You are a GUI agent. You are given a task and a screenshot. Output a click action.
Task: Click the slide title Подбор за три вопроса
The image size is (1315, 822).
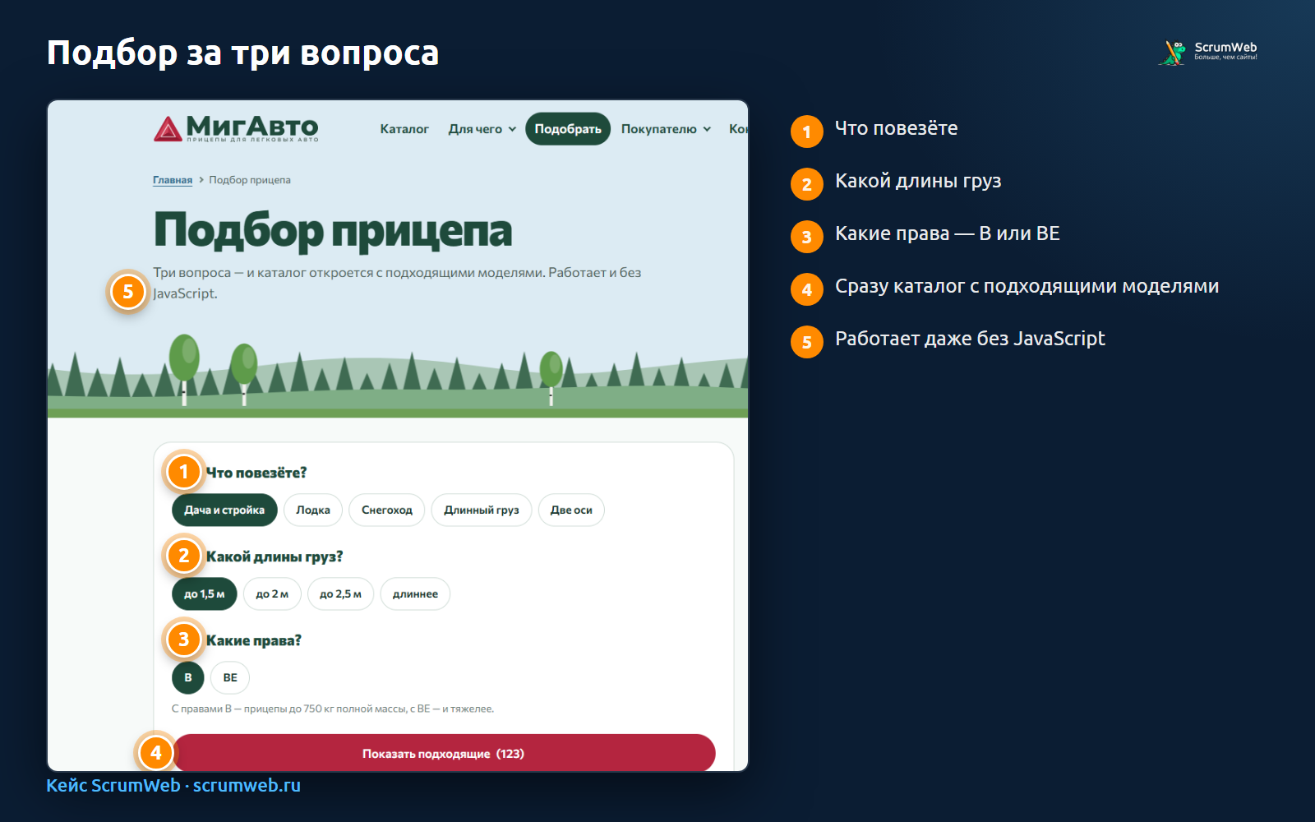[x=243, y=53]
